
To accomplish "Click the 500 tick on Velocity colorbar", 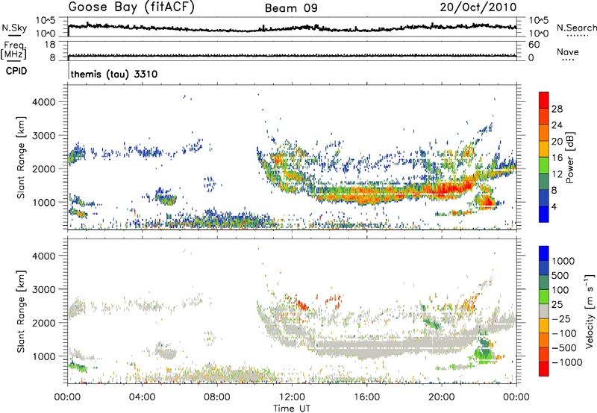I will coord(560,276).
